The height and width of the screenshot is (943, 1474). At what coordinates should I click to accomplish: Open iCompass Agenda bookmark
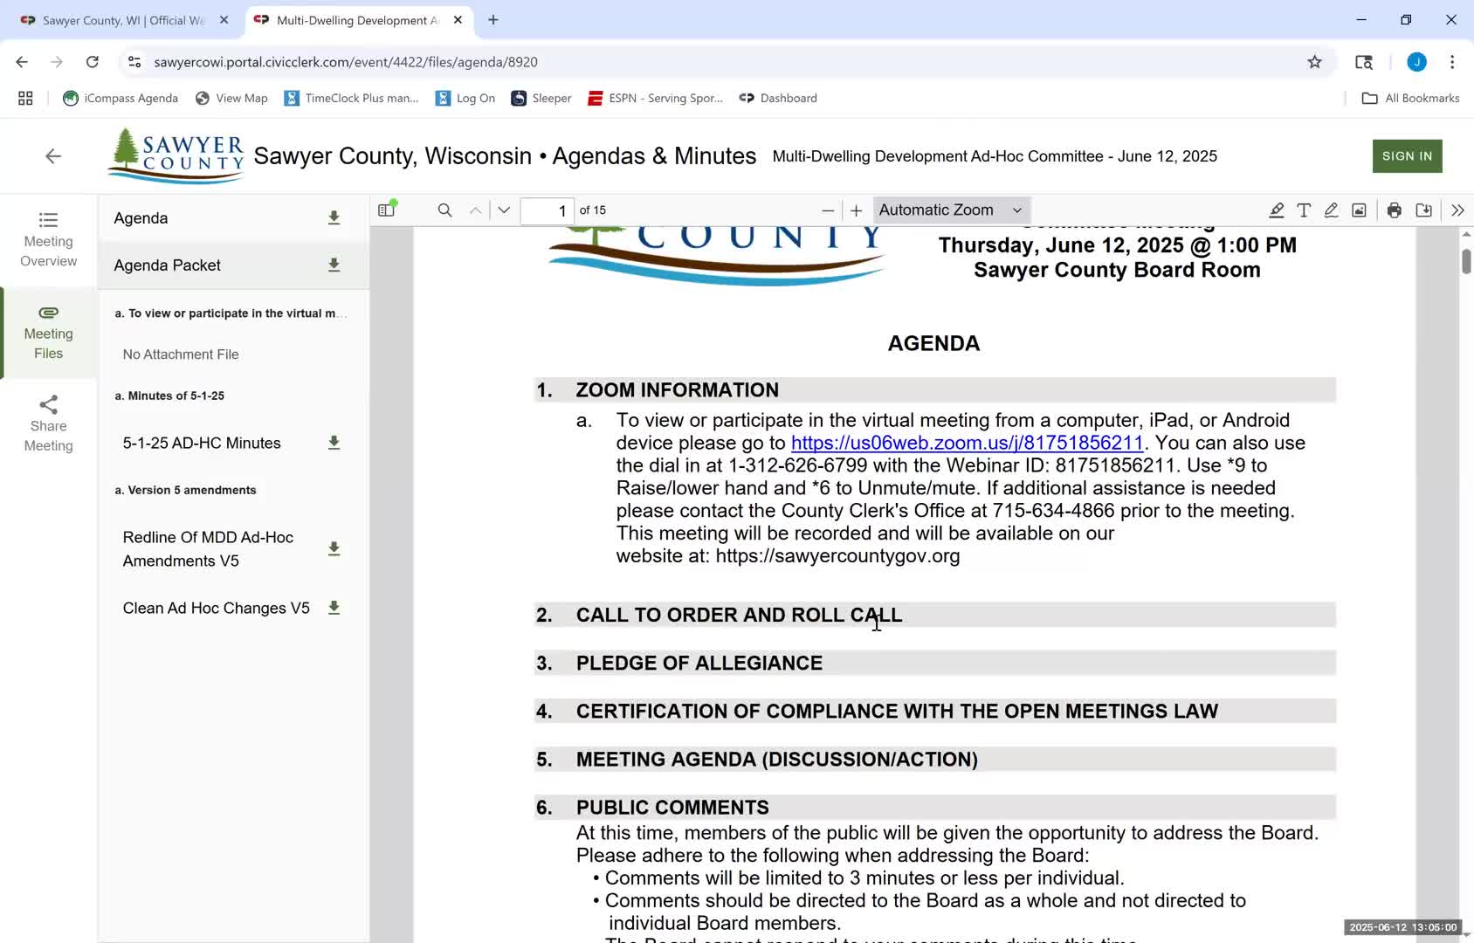pos(121,99)
